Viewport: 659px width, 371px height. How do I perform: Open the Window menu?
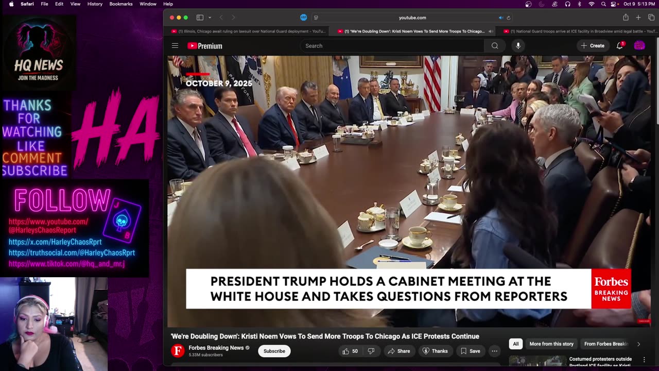[x=148, y=4]
